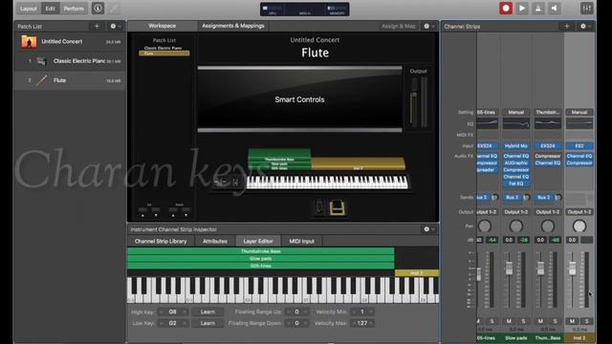Click the Inst 2 pan knob
The image size is (612, 344).
point(579,226)
